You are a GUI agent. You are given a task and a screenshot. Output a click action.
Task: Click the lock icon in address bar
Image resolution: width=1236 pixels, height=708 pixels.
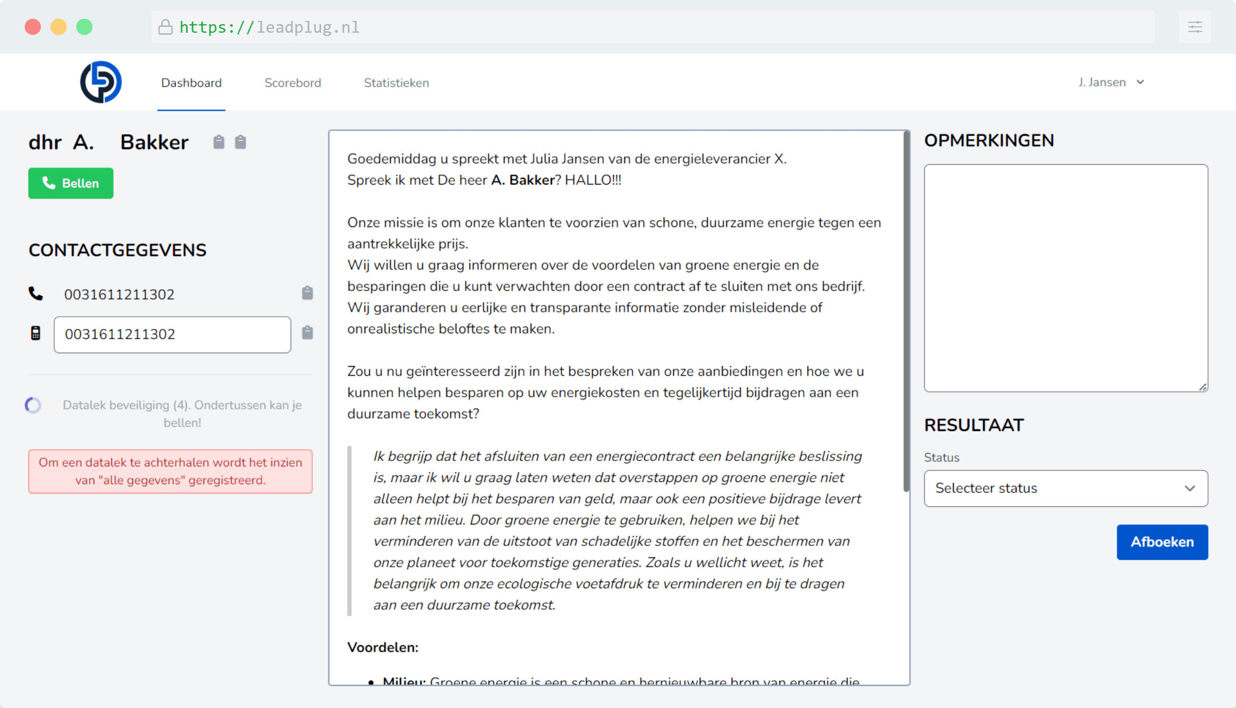pyautogui.click(x=166, y=27)
